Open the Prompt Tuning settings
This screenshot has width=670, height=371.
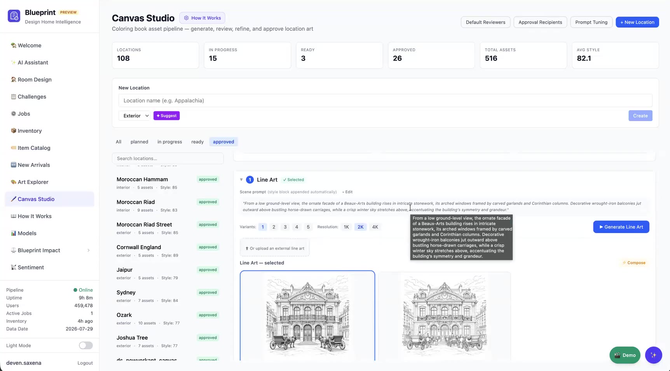click(x=591, y=22)
